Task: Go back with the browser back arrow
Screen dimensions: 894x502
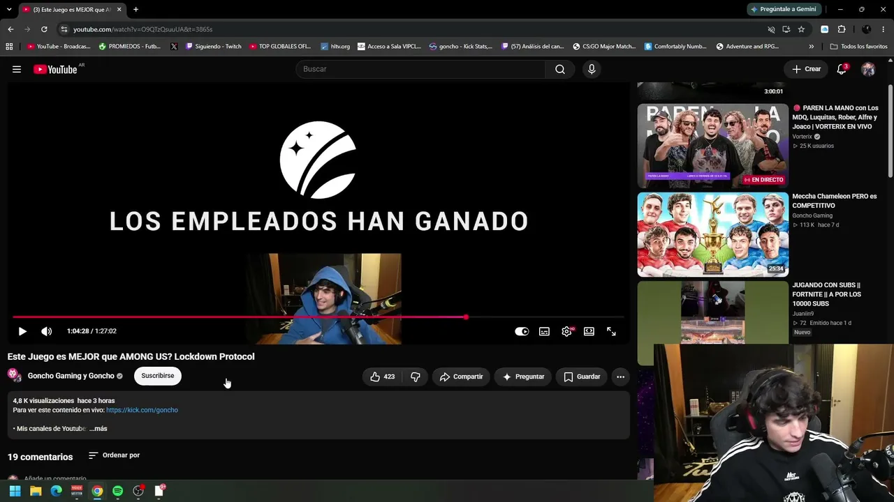Action: click(x=10, y=29)
